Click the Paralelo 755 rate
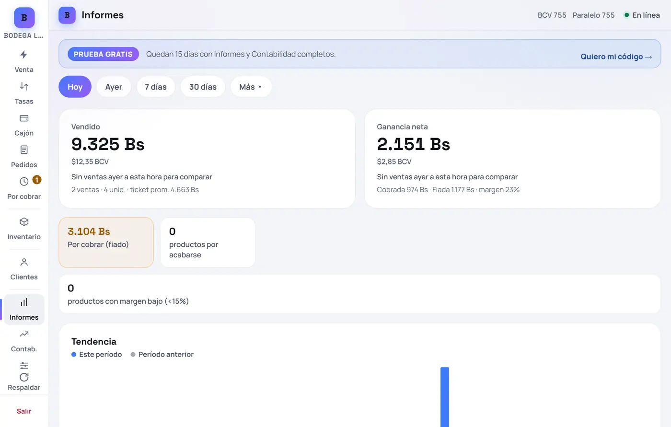The height and width of the screenshot is (427, 671). tap(593, 15)
